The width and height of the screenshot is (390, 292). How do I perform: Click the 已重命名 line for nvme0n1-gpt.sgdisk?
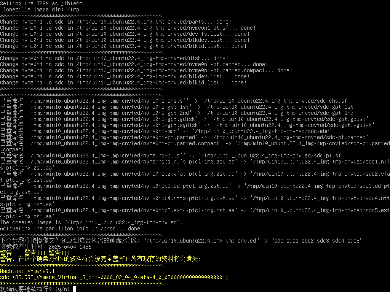(187, 125)
